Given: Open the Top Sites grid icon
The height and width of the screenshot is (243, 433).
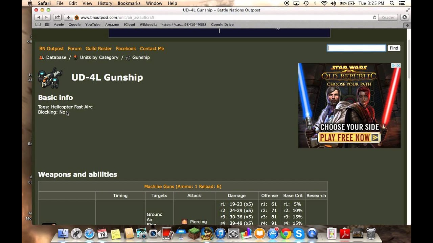Looking at the screenshot, I should [x=47, y=25].
